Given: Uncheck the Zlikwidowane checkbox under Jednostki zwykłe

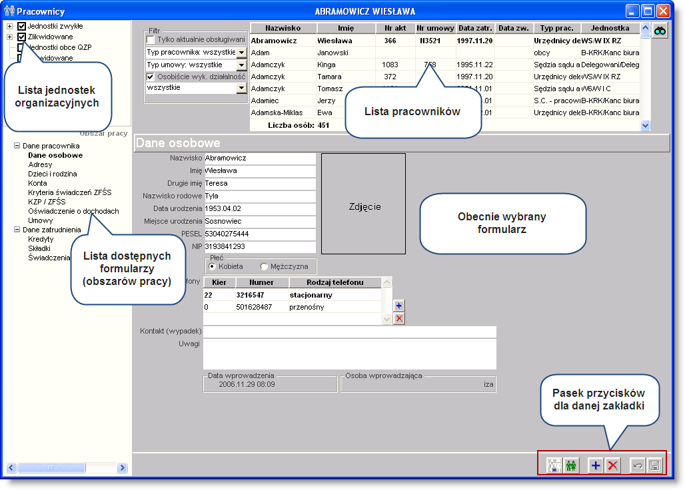Looking at the screenshot, I should [21, 37].
